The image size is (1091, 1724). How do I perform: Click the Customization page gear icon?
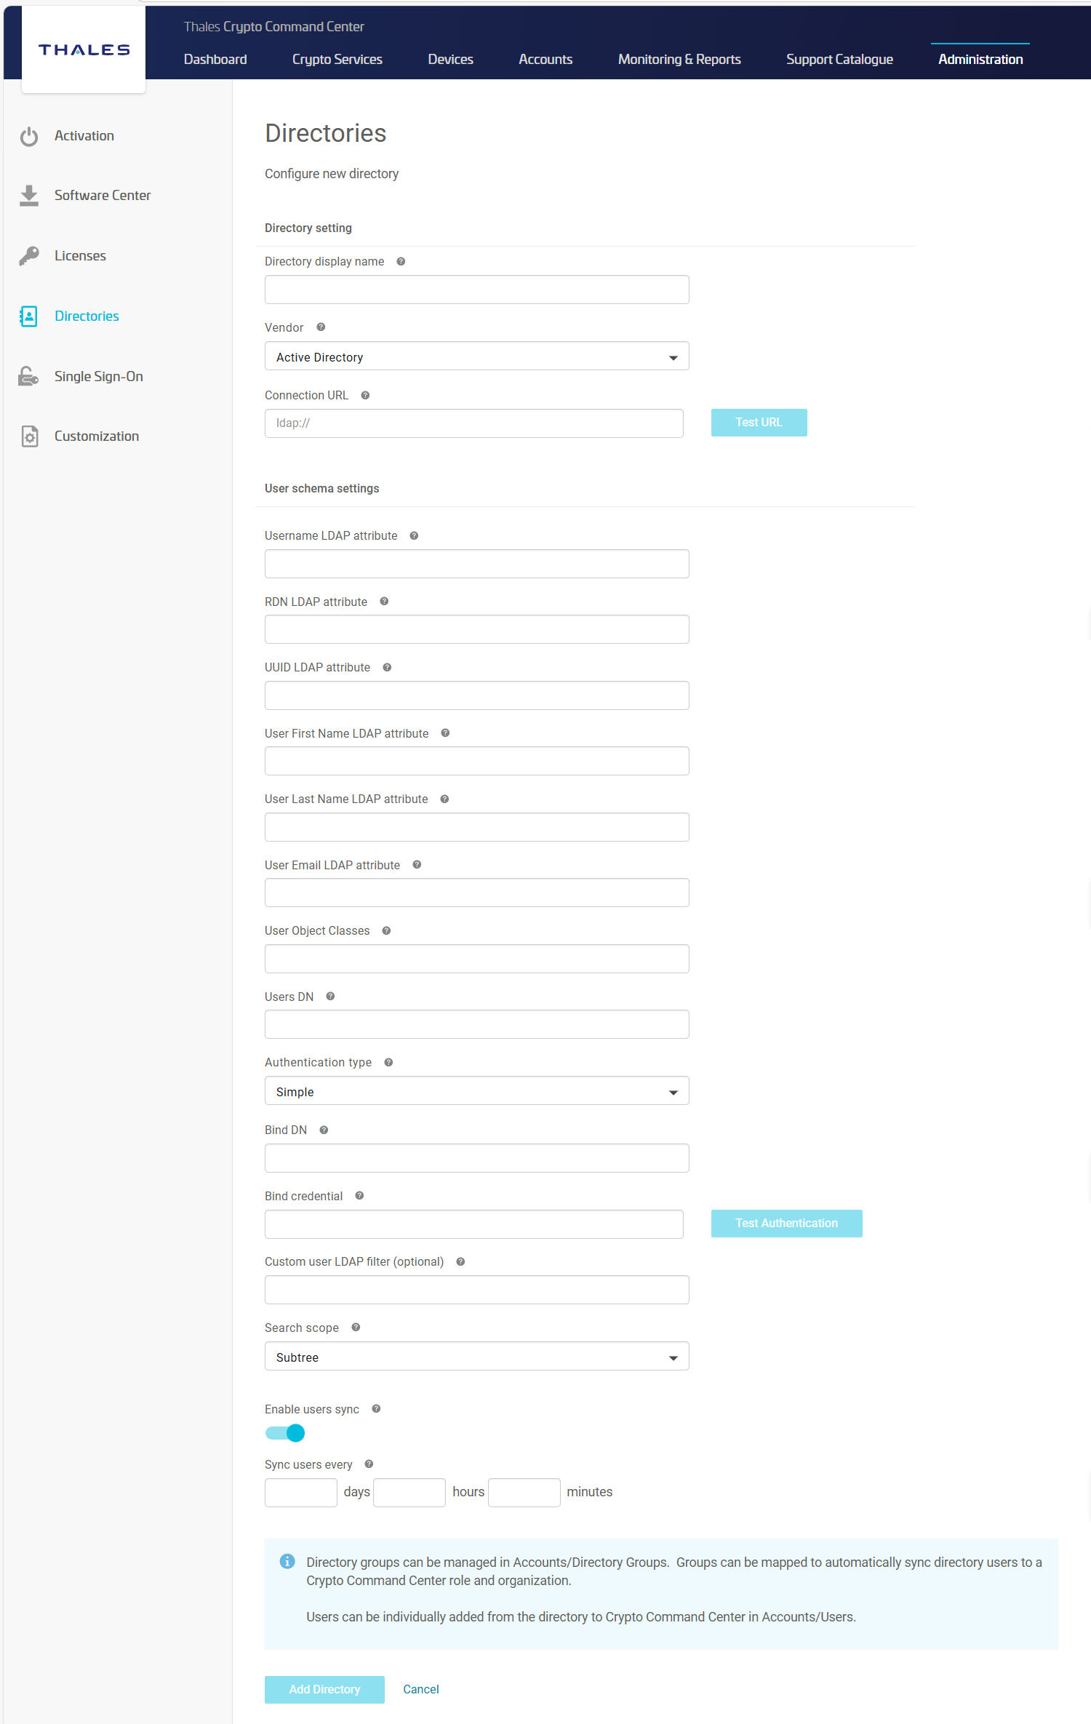[x=29, y=436]
